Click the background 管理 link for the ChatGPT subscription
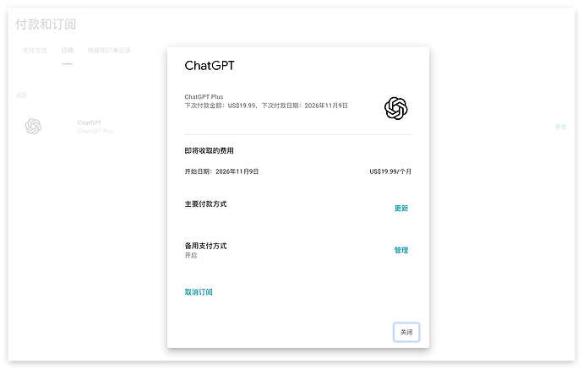The height and width of the screenshot is (369, 583). [x=561, y=127]
